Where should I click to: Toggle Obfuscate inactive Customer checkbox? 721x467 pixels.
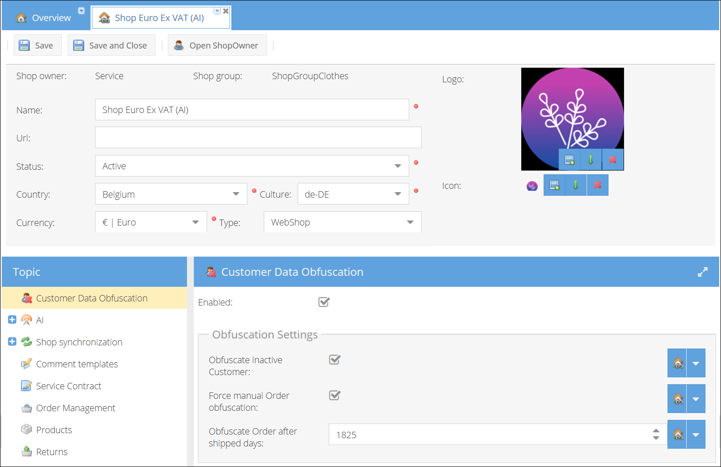(x=335, y=360)
